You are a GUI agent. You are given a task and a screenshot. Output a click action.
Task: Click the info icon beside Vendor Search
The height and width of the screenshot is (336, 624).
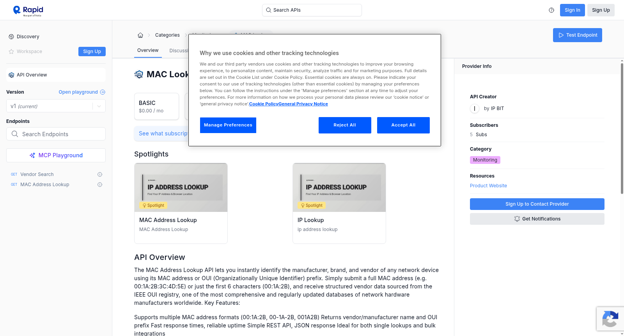coord(100,174)
